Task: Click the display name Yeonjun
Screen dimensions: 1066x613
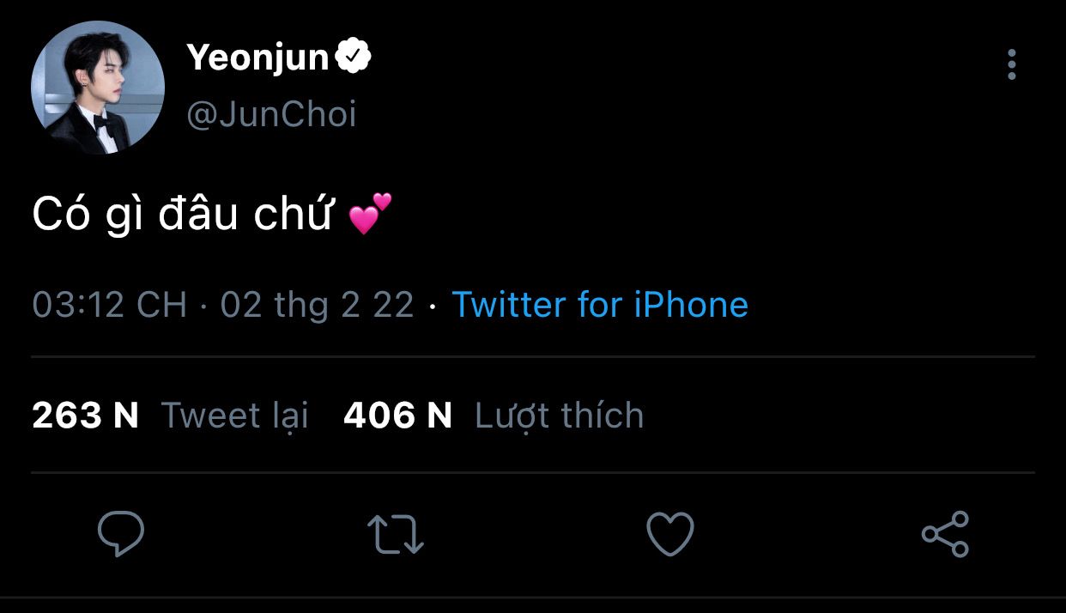Action: tap(257, 58)
